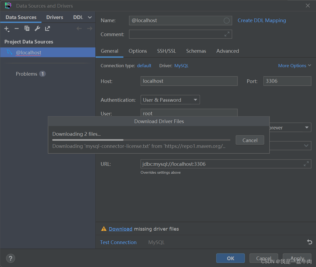Click 'Project Data Sources' heading
The width and height of the screenshot is (316, 267).
(x=29, y=42)
